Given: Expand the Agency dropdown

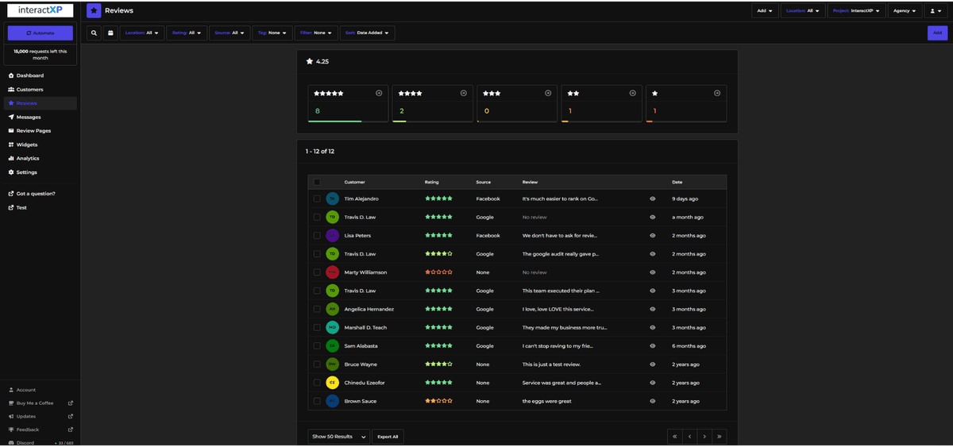Looking at the screenshot, I should (905, 10).
